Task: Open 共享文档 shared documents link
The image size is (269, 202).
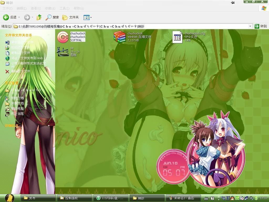Action: pos(18,103)
